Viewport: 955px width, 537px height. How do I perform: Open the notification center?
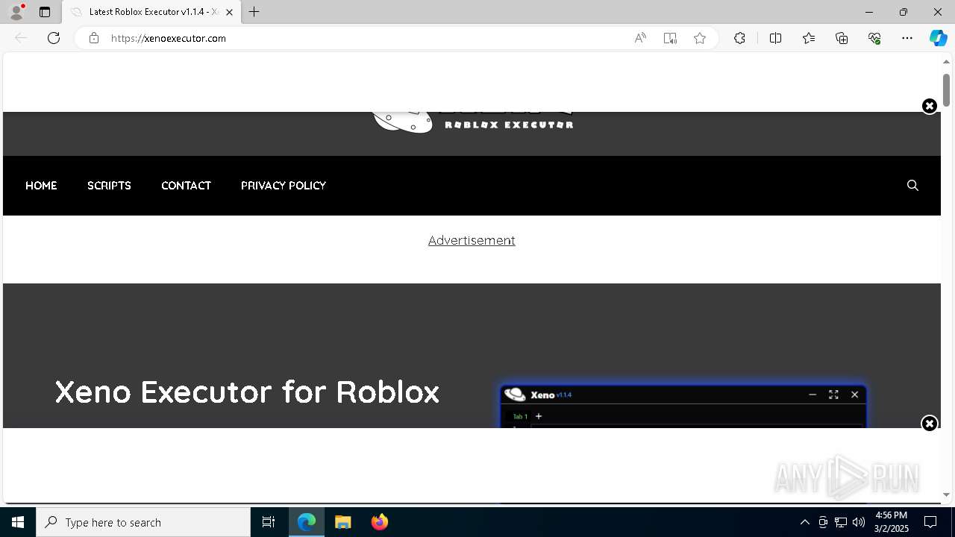[931, 522]
